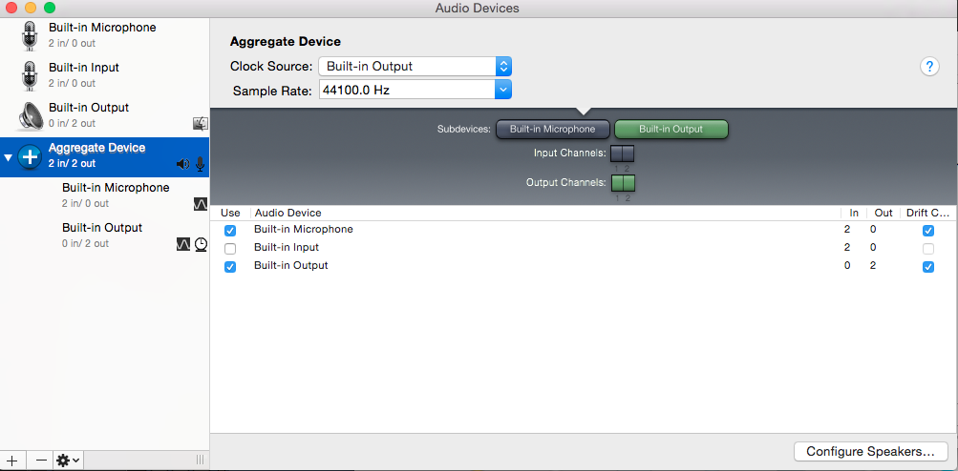Image resolution: width=958 pixels, height=471 pixels.
Task: Click the In column header
Action: (854, 213)
